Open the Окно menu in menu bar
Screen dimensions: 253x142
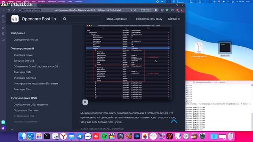tap(70, 2)
